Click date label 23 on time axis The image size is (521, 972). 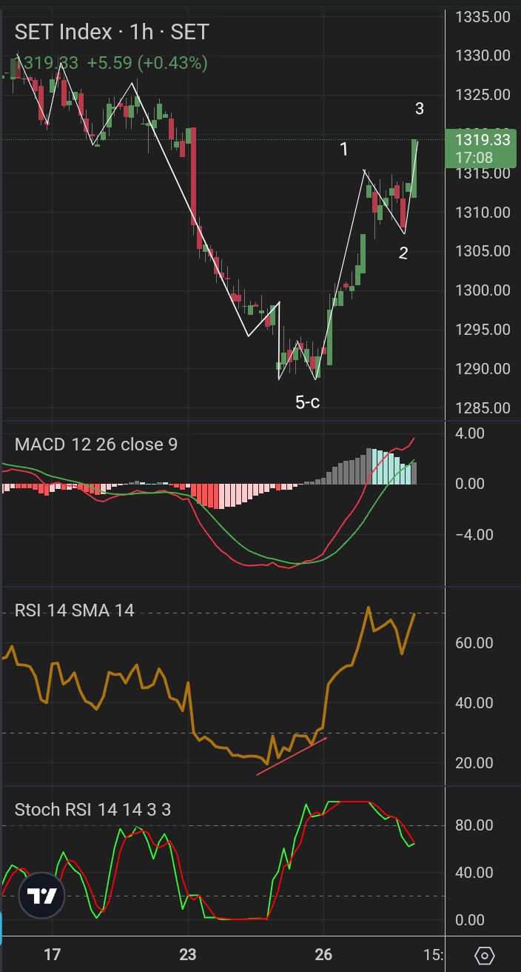(x=188, y=955)
